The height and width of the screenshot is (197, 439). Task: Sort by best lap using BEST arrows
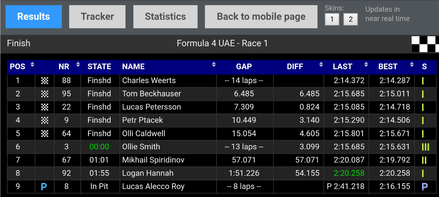411,65
